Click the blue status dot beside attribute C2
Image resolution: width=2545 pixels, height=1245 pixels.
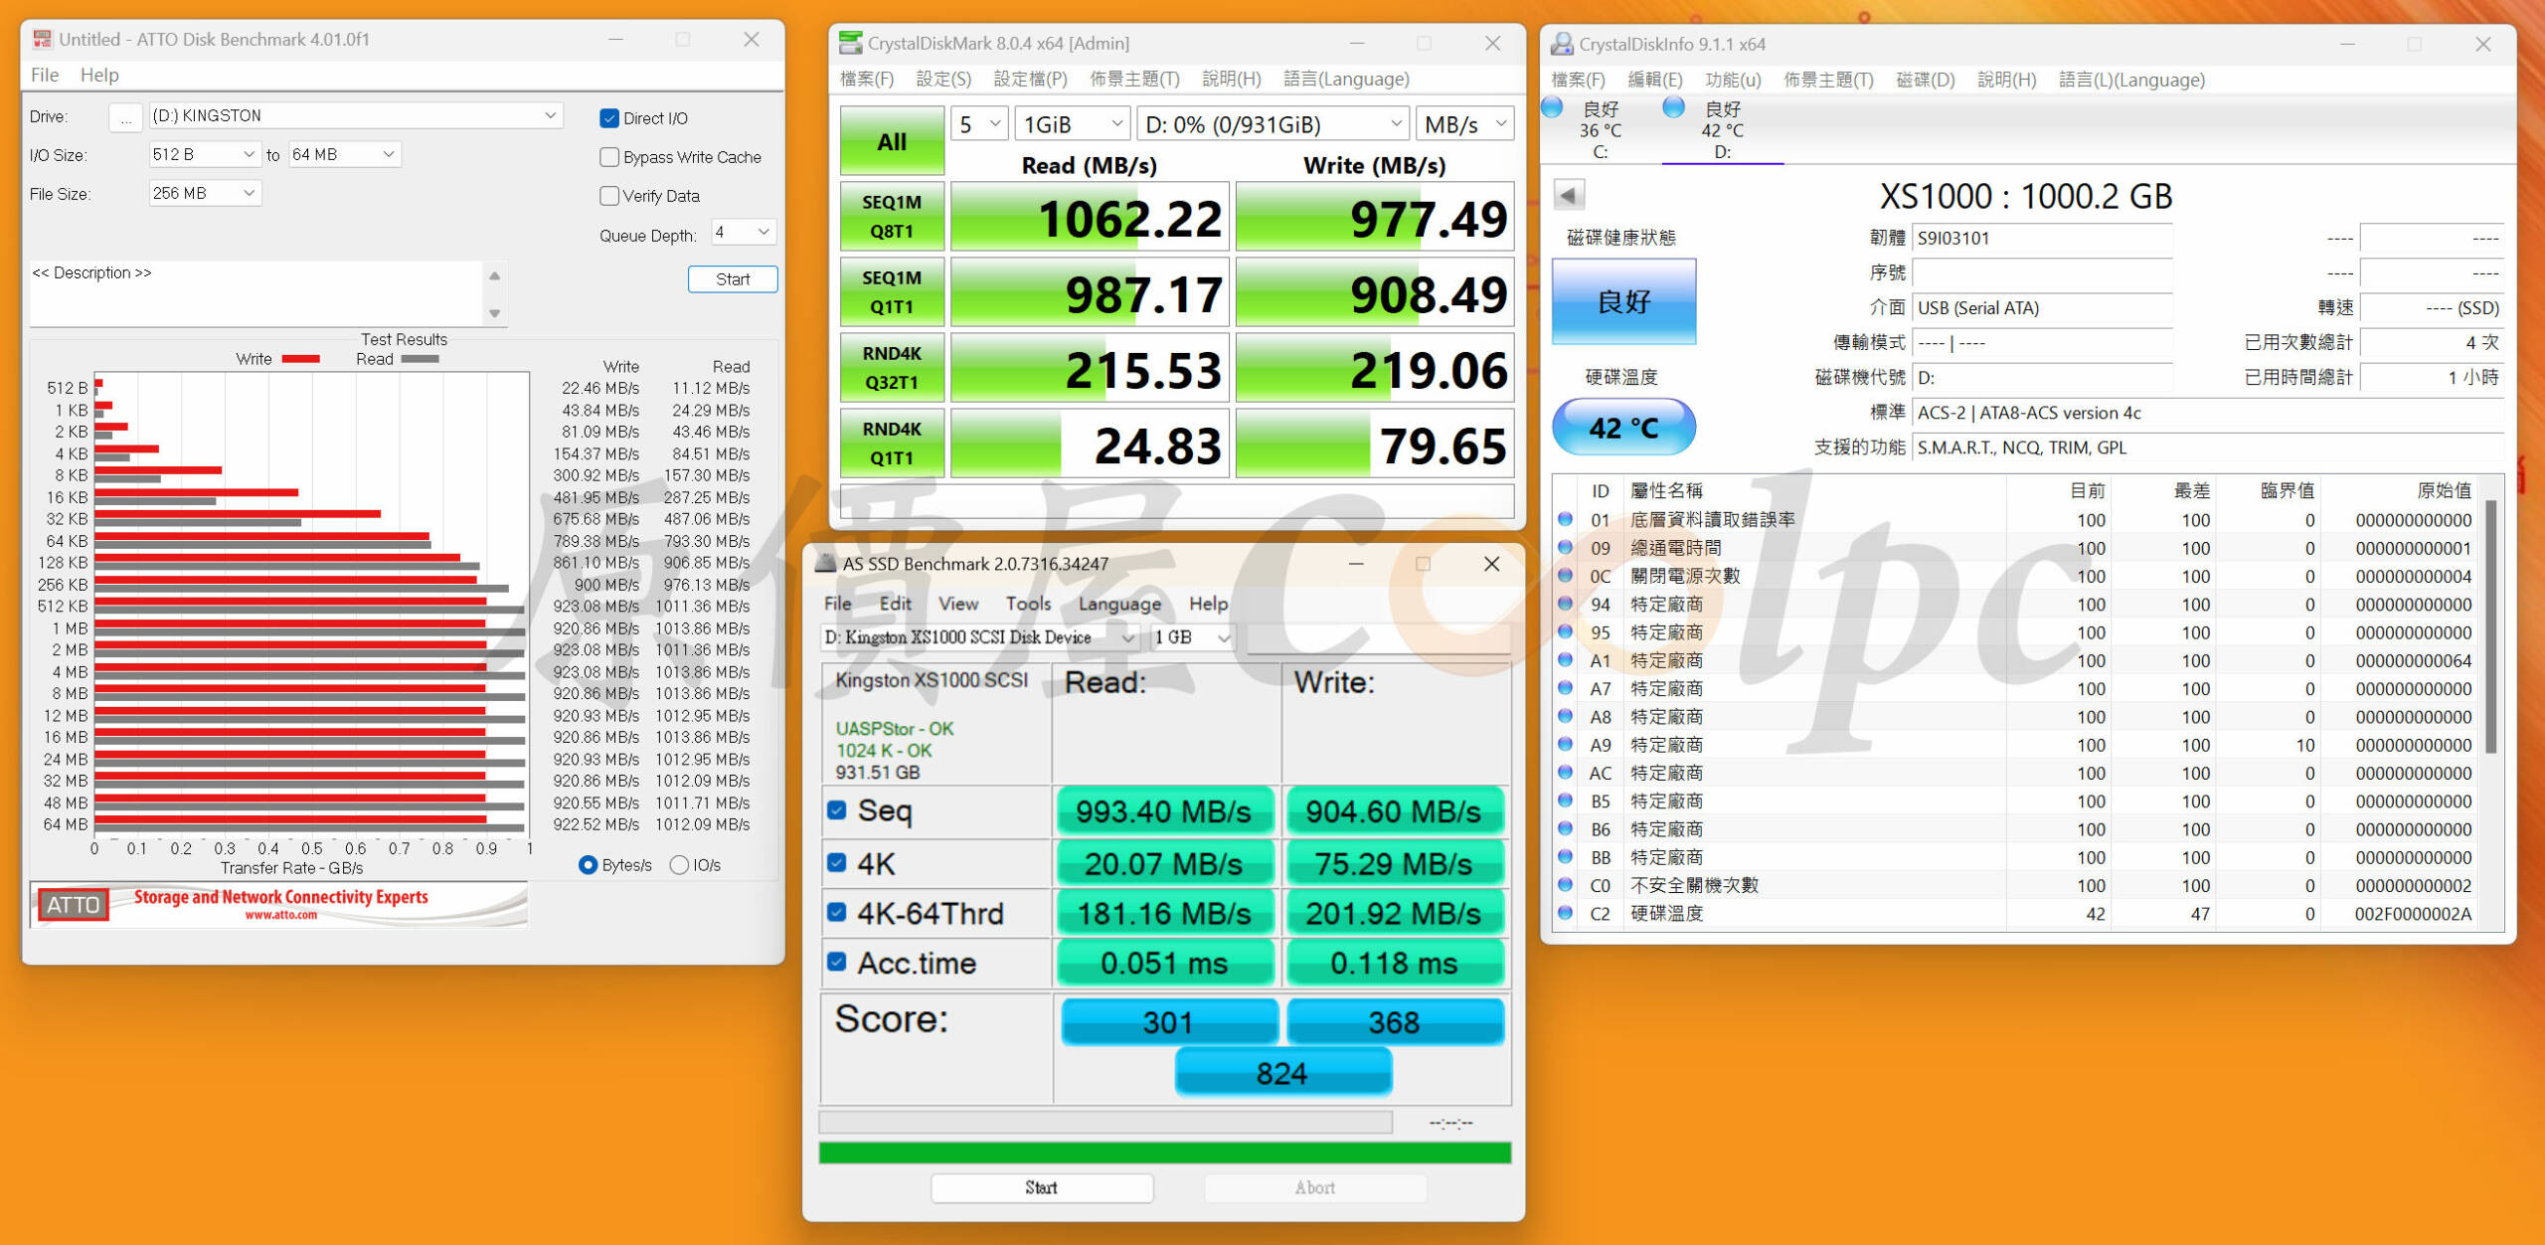[x=1563, y=914]
